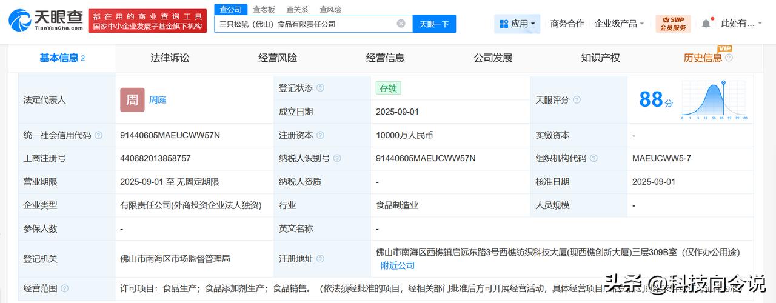Click the 周 avatar of legal representative

[x=132, y=100]
